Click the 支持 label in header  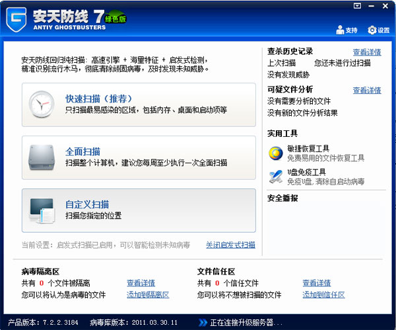pos(352,30)
